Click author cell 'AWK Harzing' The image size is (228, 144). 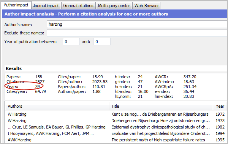tap(19, 140)
